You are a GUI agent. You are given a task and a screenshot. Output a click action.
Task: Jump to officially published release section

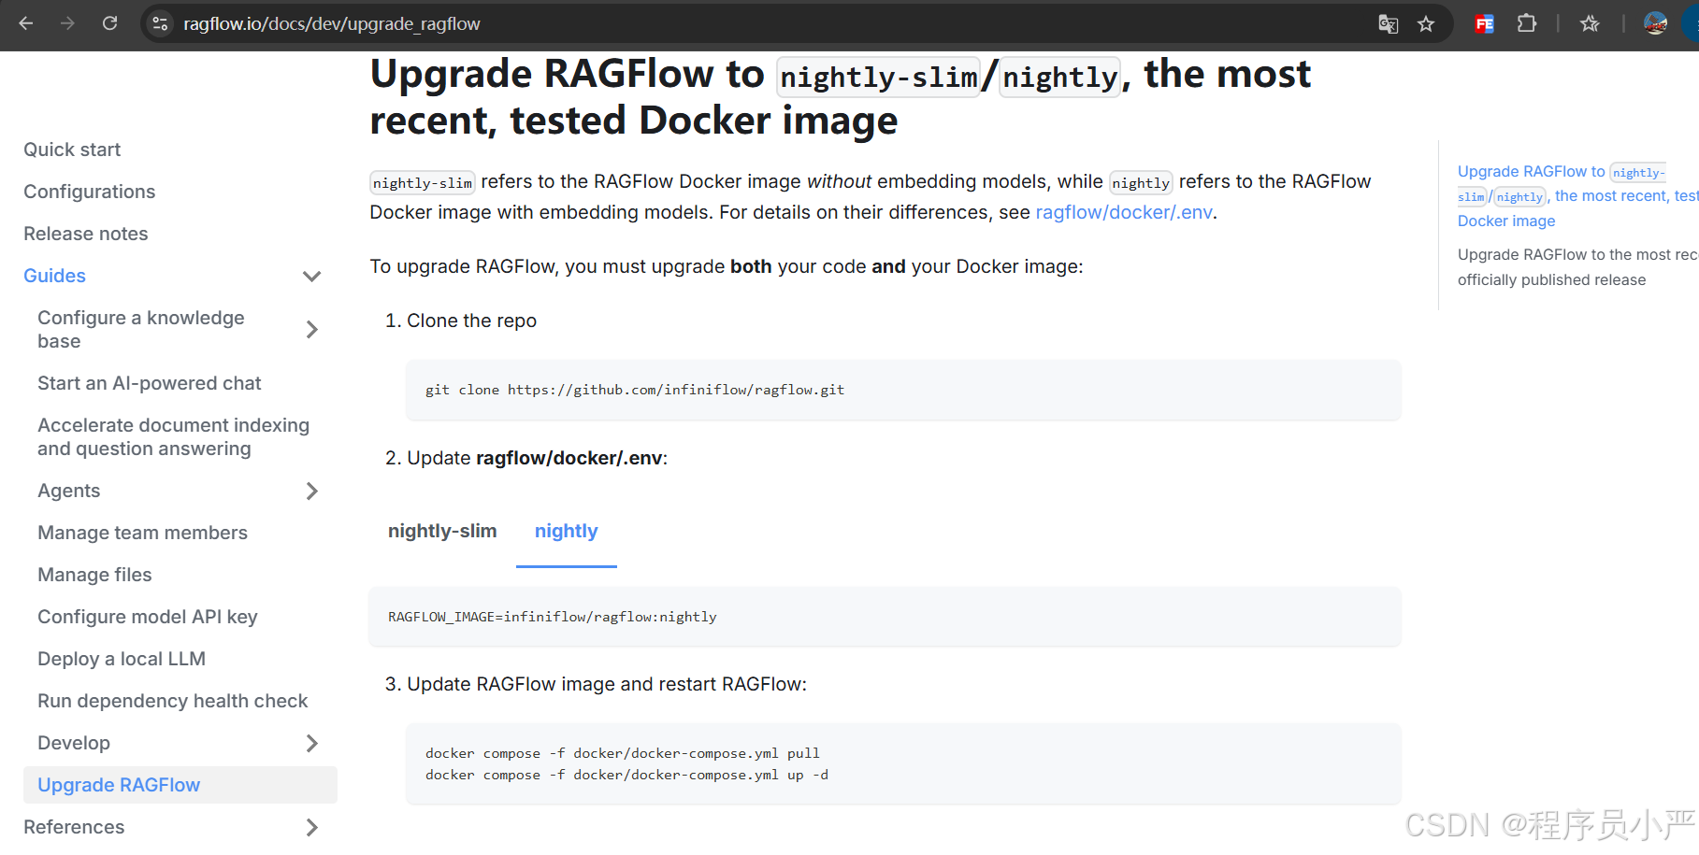click(x=1577, y=267)
